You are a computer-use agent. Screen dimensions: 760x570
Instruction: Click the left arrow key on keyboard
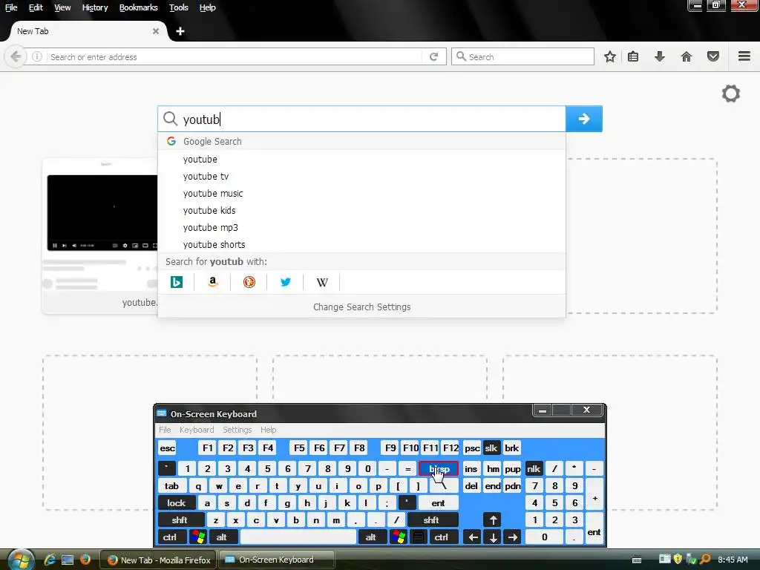point(473,537)
